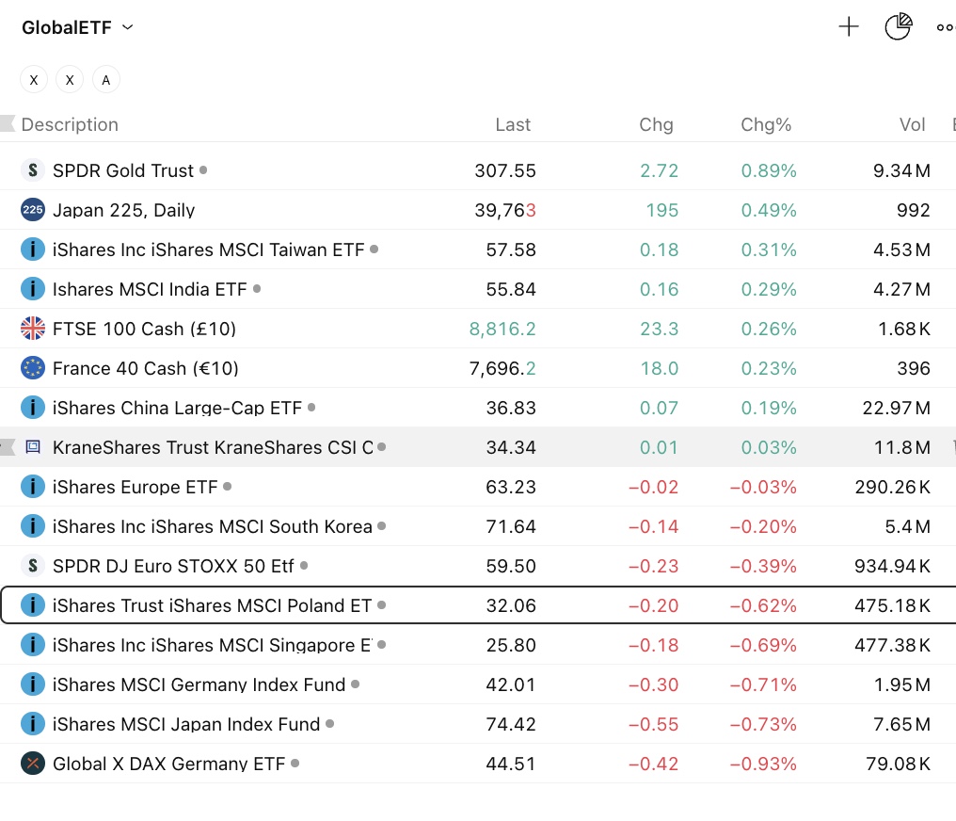
Task: Select iShares MSCI Germany Index Fund name
Action: tap(199, 684)
